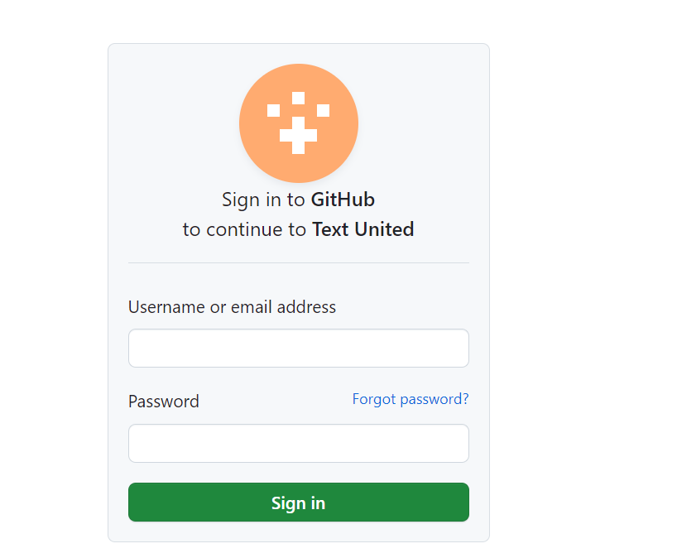Click the 'to continue to' line of text

tap(244, 229)
